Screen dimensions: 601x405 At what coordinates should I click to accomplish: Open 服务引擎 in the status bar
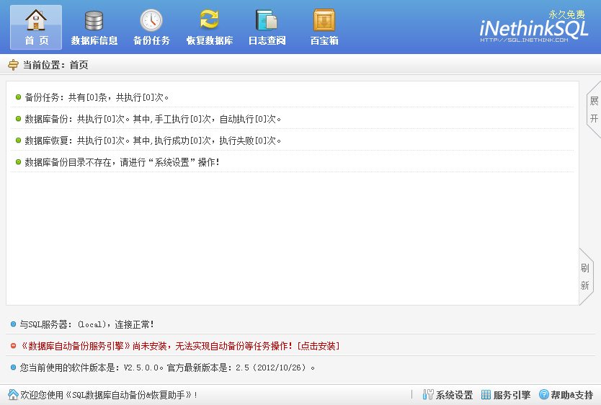point(506,395)
